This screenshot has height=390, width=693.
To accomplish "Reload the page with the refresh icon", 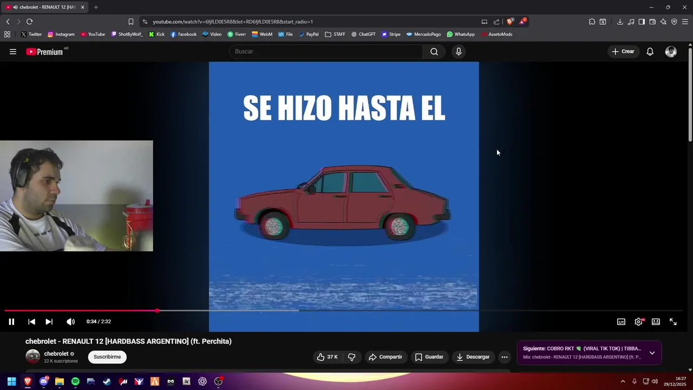I will 29,22.
